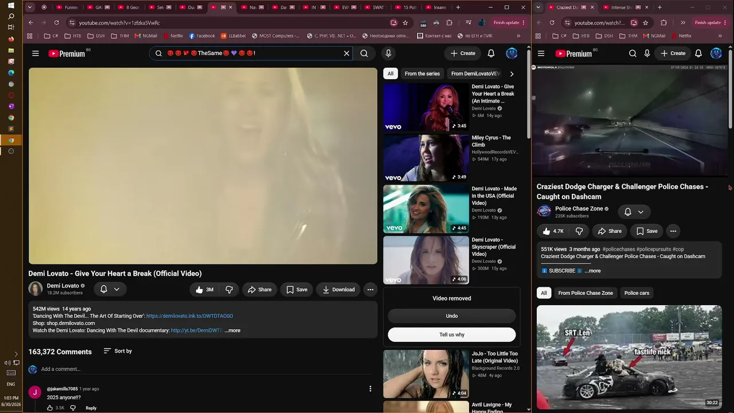The height and width of the screenshot is (413, 734).
Task: Open Extensions puzzle icon in left Chrome window
Action: (x=450, y=22)
